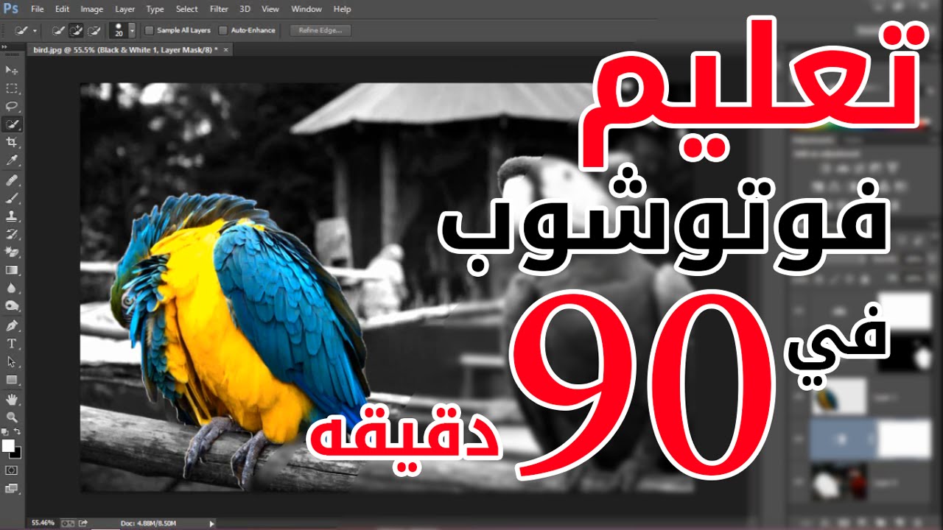Change the screen mode

coord(12,488)
